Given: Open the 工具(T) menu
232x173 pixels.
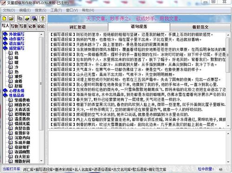Looking at the screenshot, I should 56,10.
